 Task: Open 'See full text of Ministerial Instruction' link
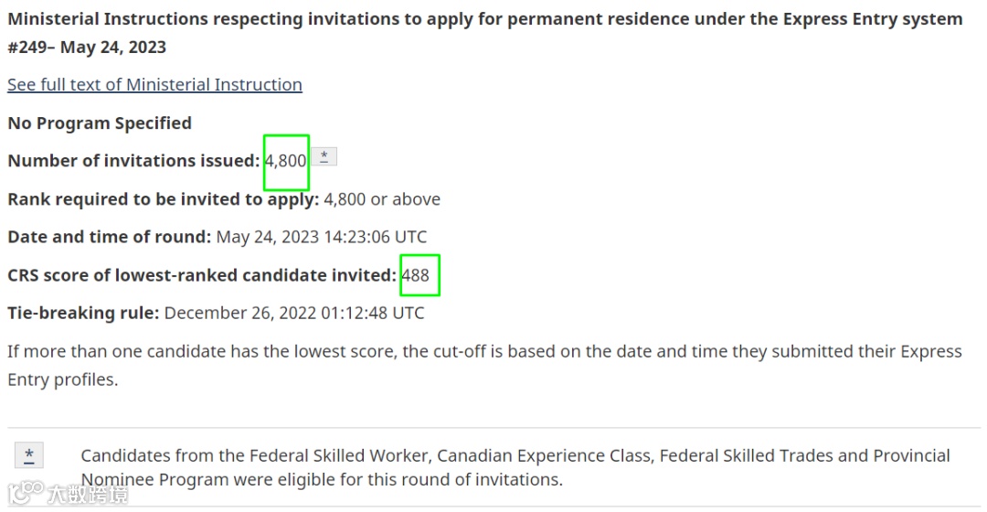(x=154, y=84)
